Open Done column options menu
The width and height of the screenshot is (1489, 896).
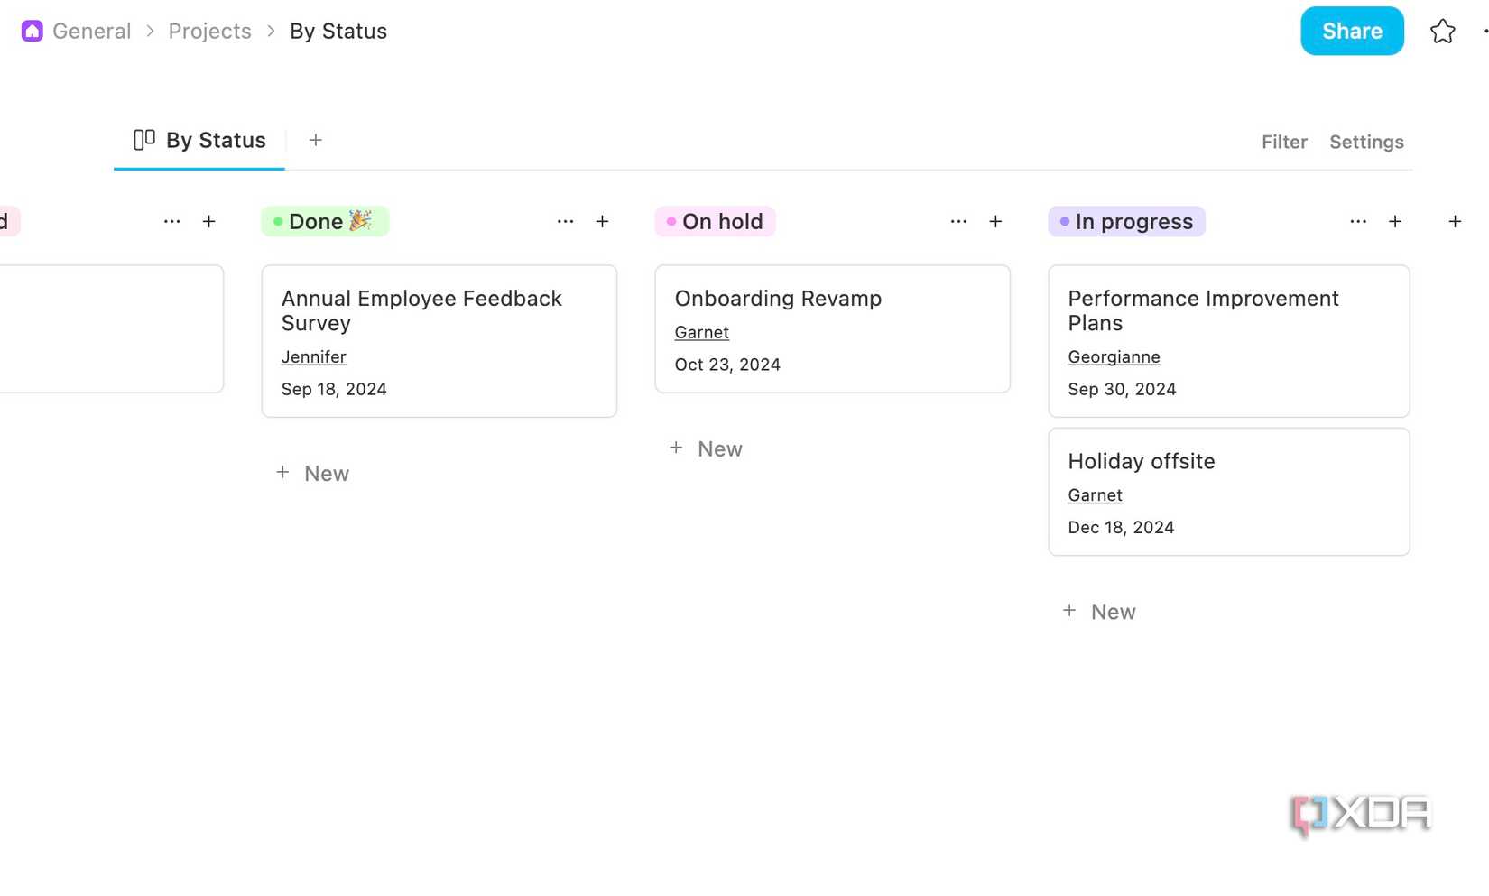(x=565, y=222)
